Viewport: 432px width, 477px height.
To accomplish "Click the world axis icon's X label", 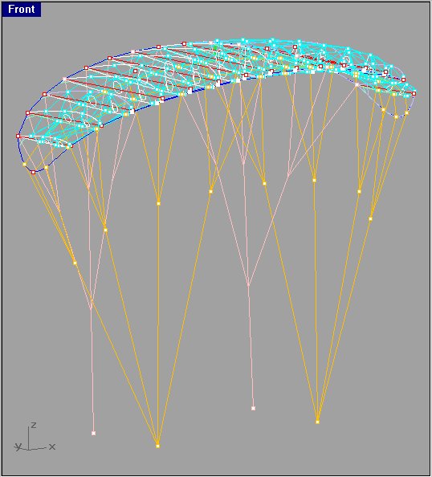I will (52, 446).
